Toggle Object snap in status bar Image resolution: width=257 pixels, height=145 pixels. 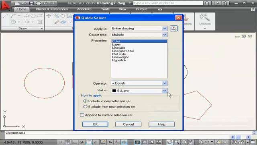coord(89,142)
